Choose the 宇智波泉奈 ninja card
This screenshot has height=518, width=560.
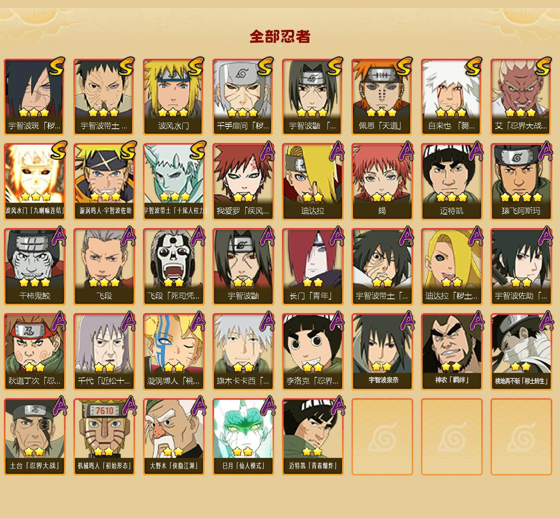point(382,352)
